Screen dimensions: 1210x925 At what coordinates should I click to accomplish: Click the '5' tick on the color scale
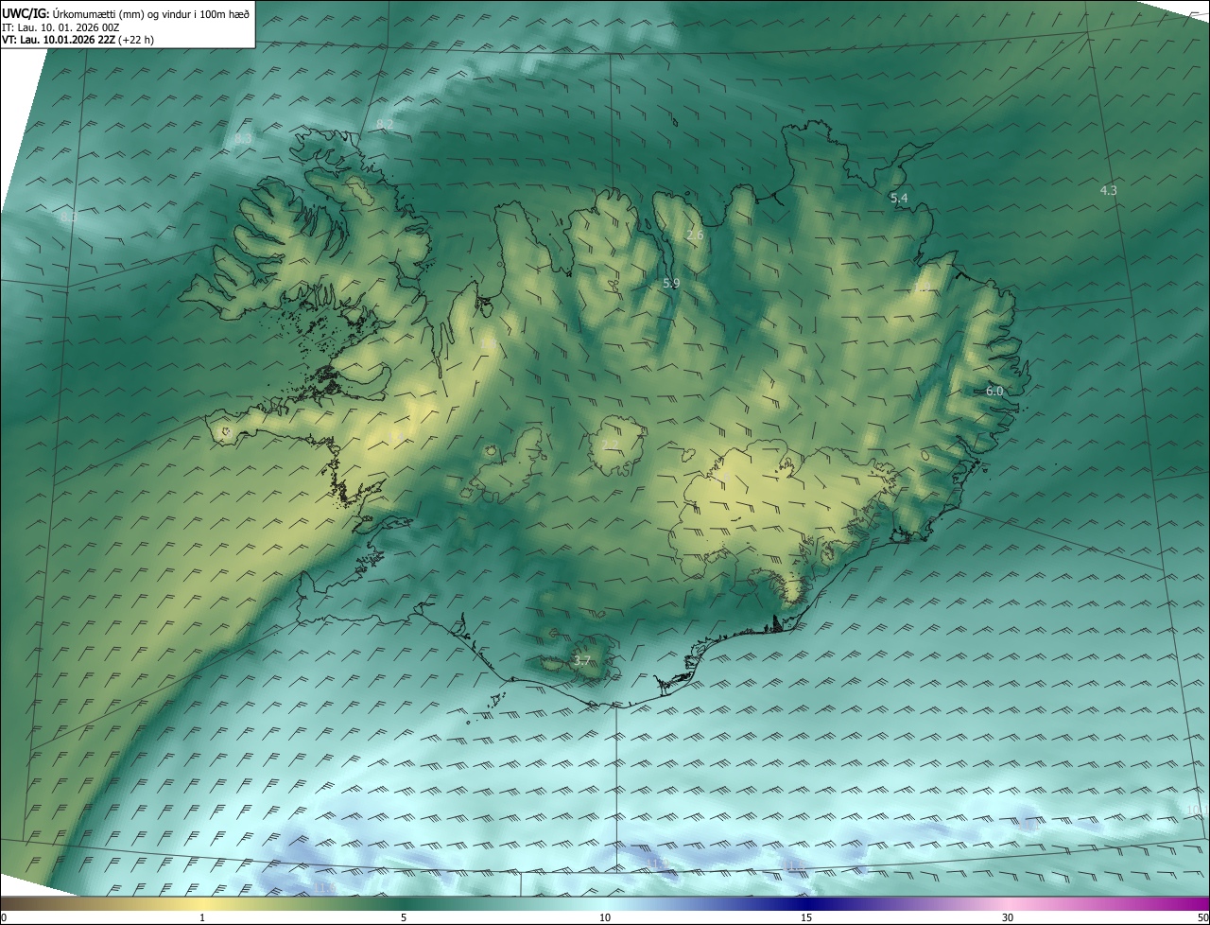(404, 917)
